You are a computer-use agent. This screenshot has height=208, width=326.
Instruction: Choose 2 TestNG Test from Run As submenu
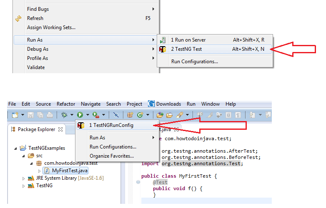point(215,49)
